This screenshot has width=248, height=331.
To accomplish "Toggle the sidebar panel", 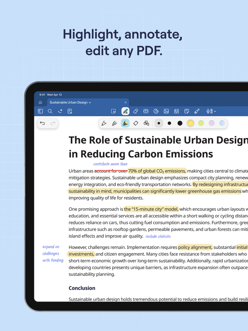I will 40,111.
